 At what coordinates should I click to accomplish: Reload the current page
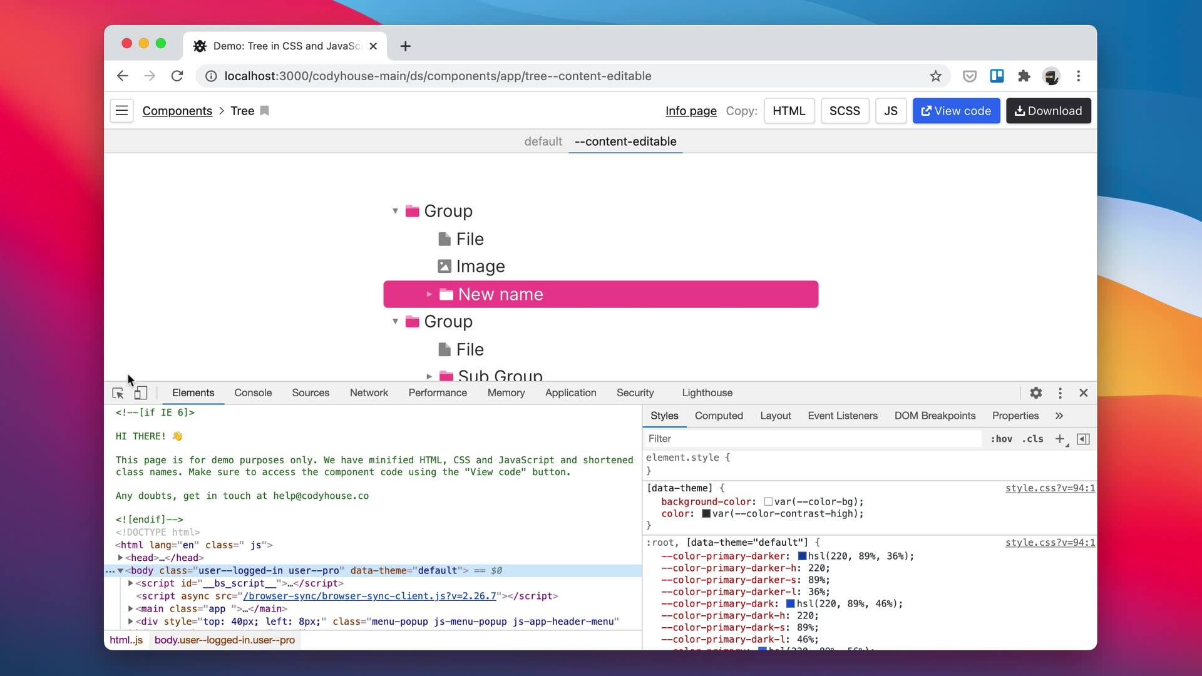point(177,76)
